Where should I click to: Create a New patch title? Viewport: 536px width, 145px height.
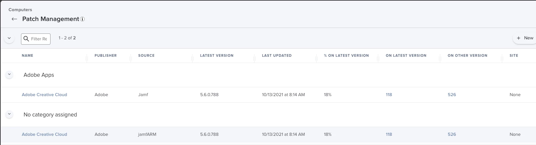pos(525,38)
